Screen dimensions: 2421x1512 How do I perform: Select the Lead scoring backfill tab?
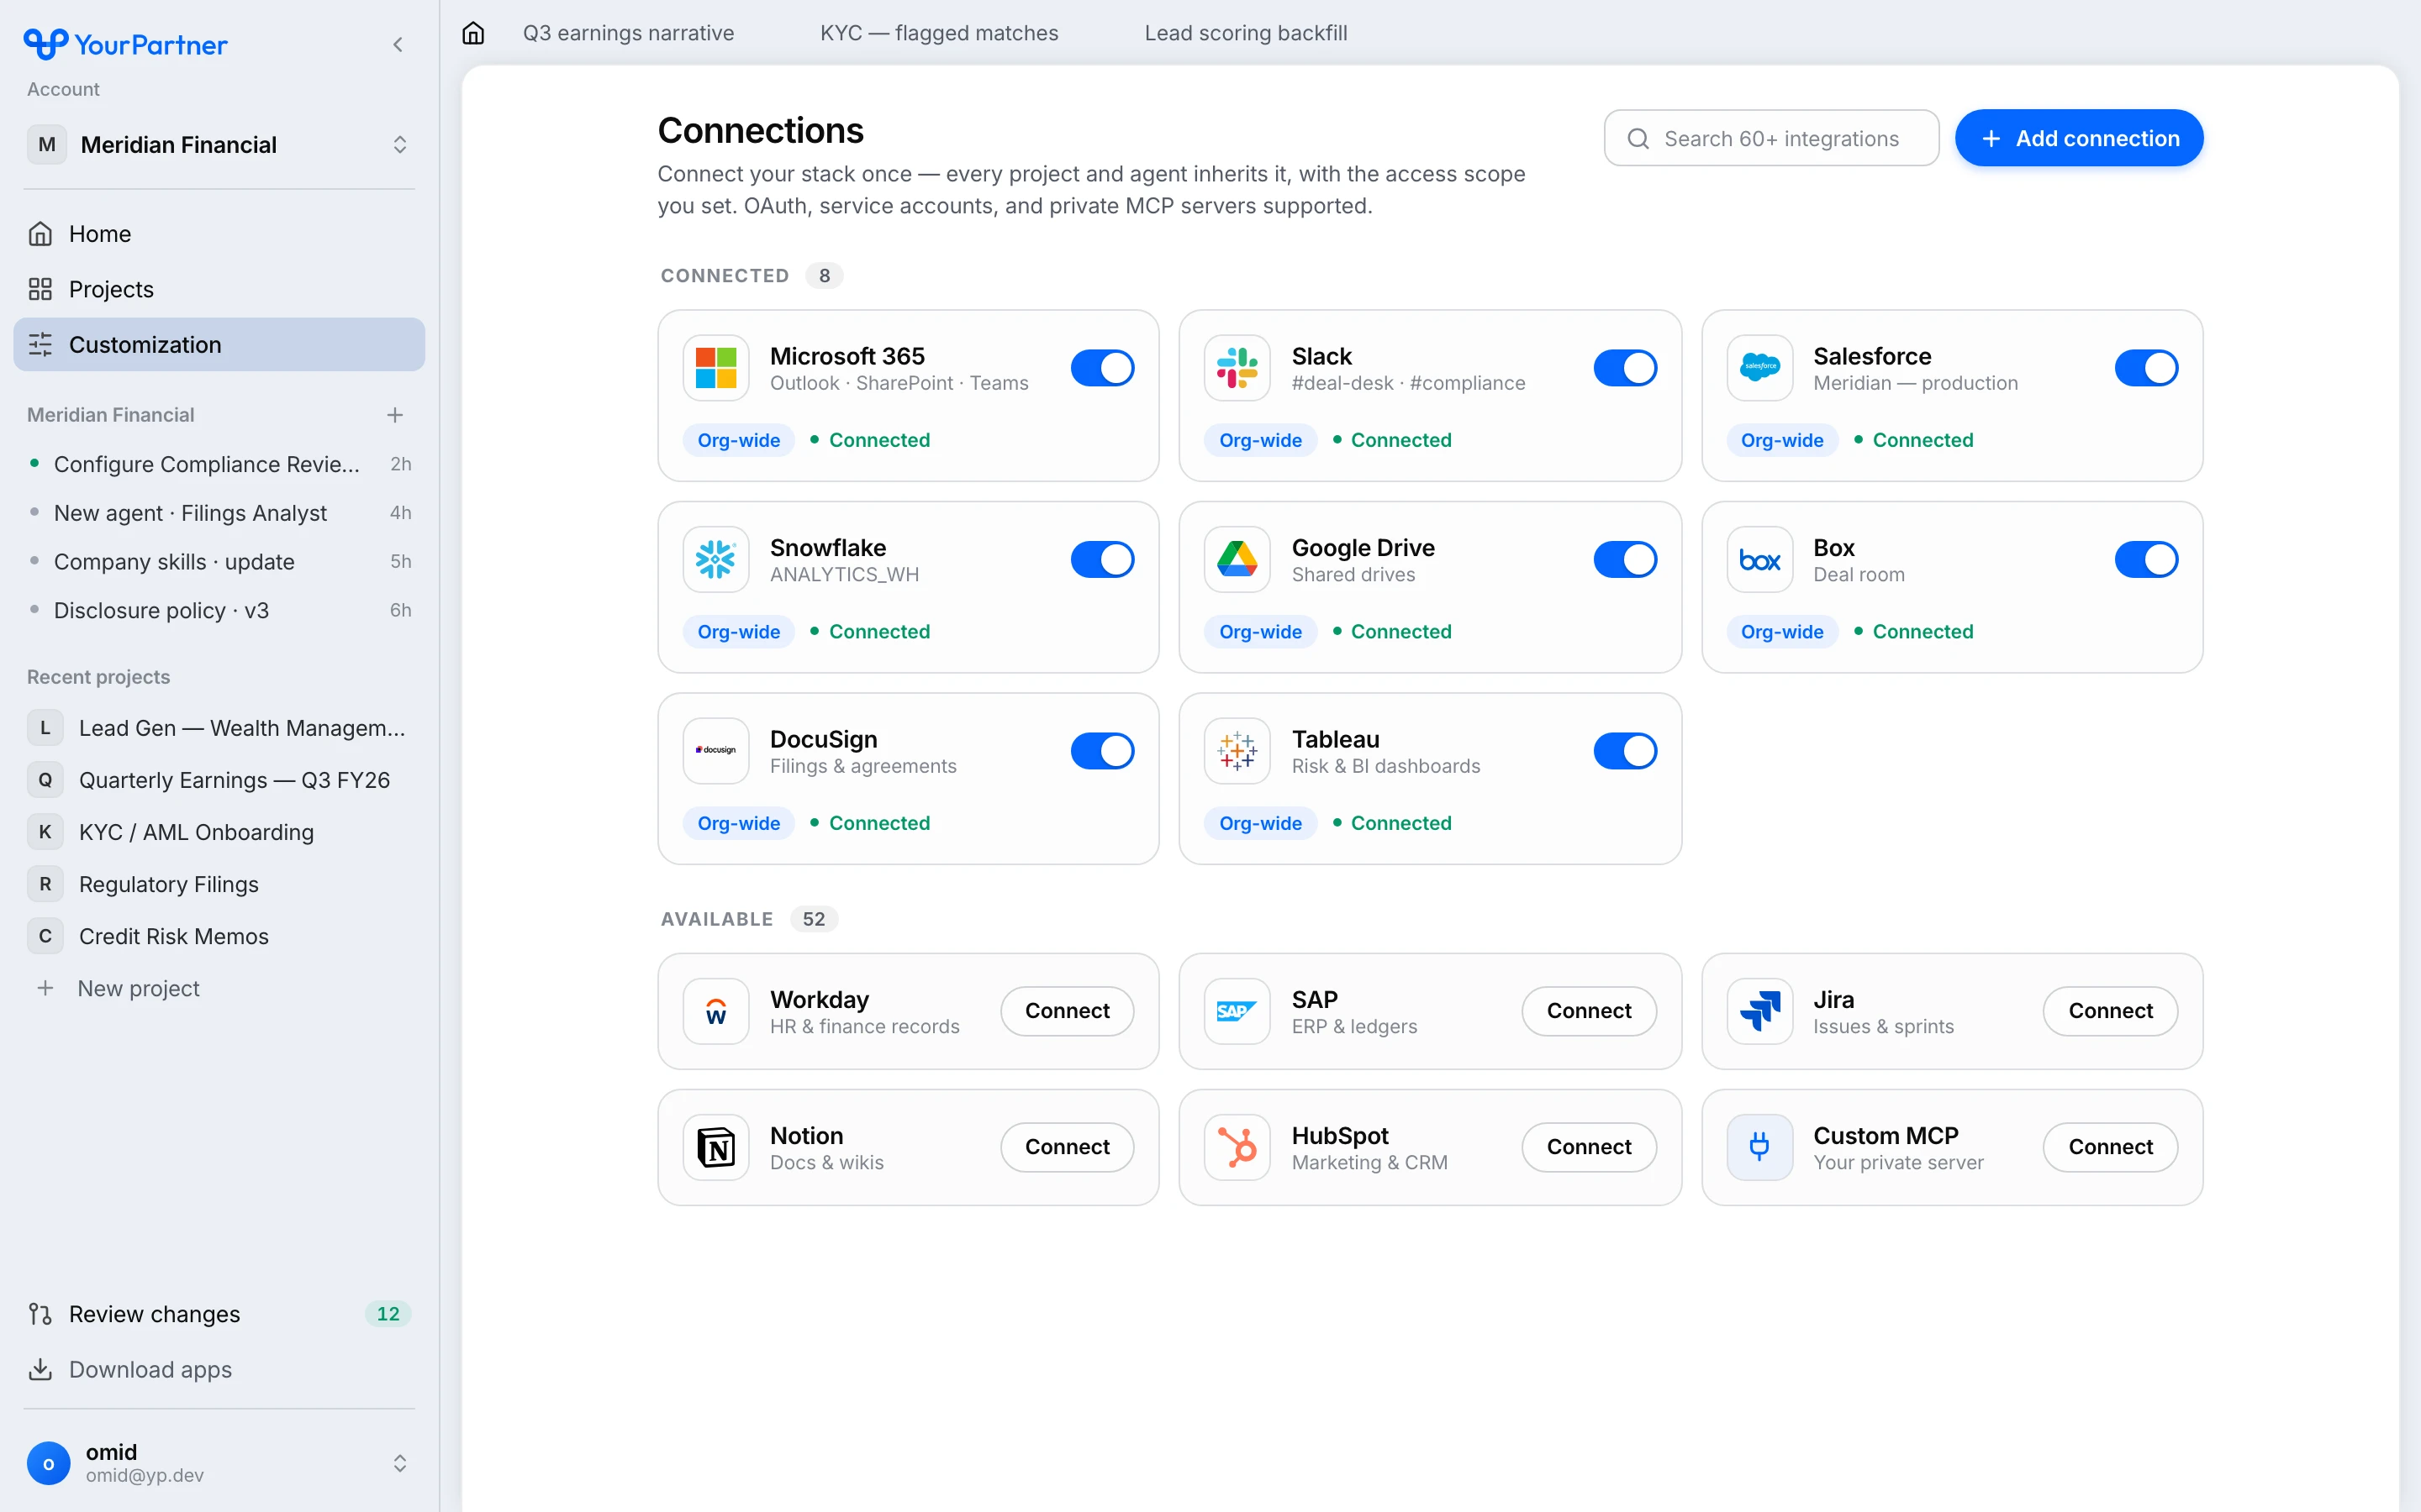pyautogui.click(x=1246, y=33)
